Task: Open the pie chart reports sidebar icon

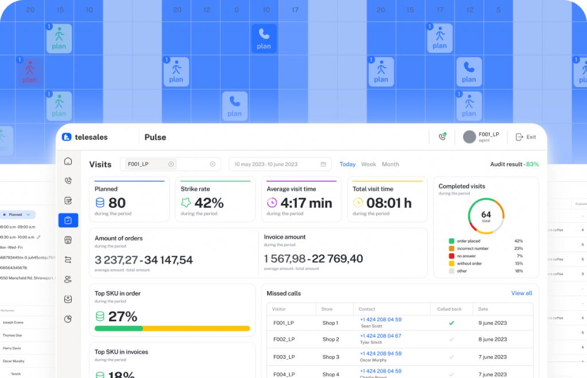Action: (68, 319)
